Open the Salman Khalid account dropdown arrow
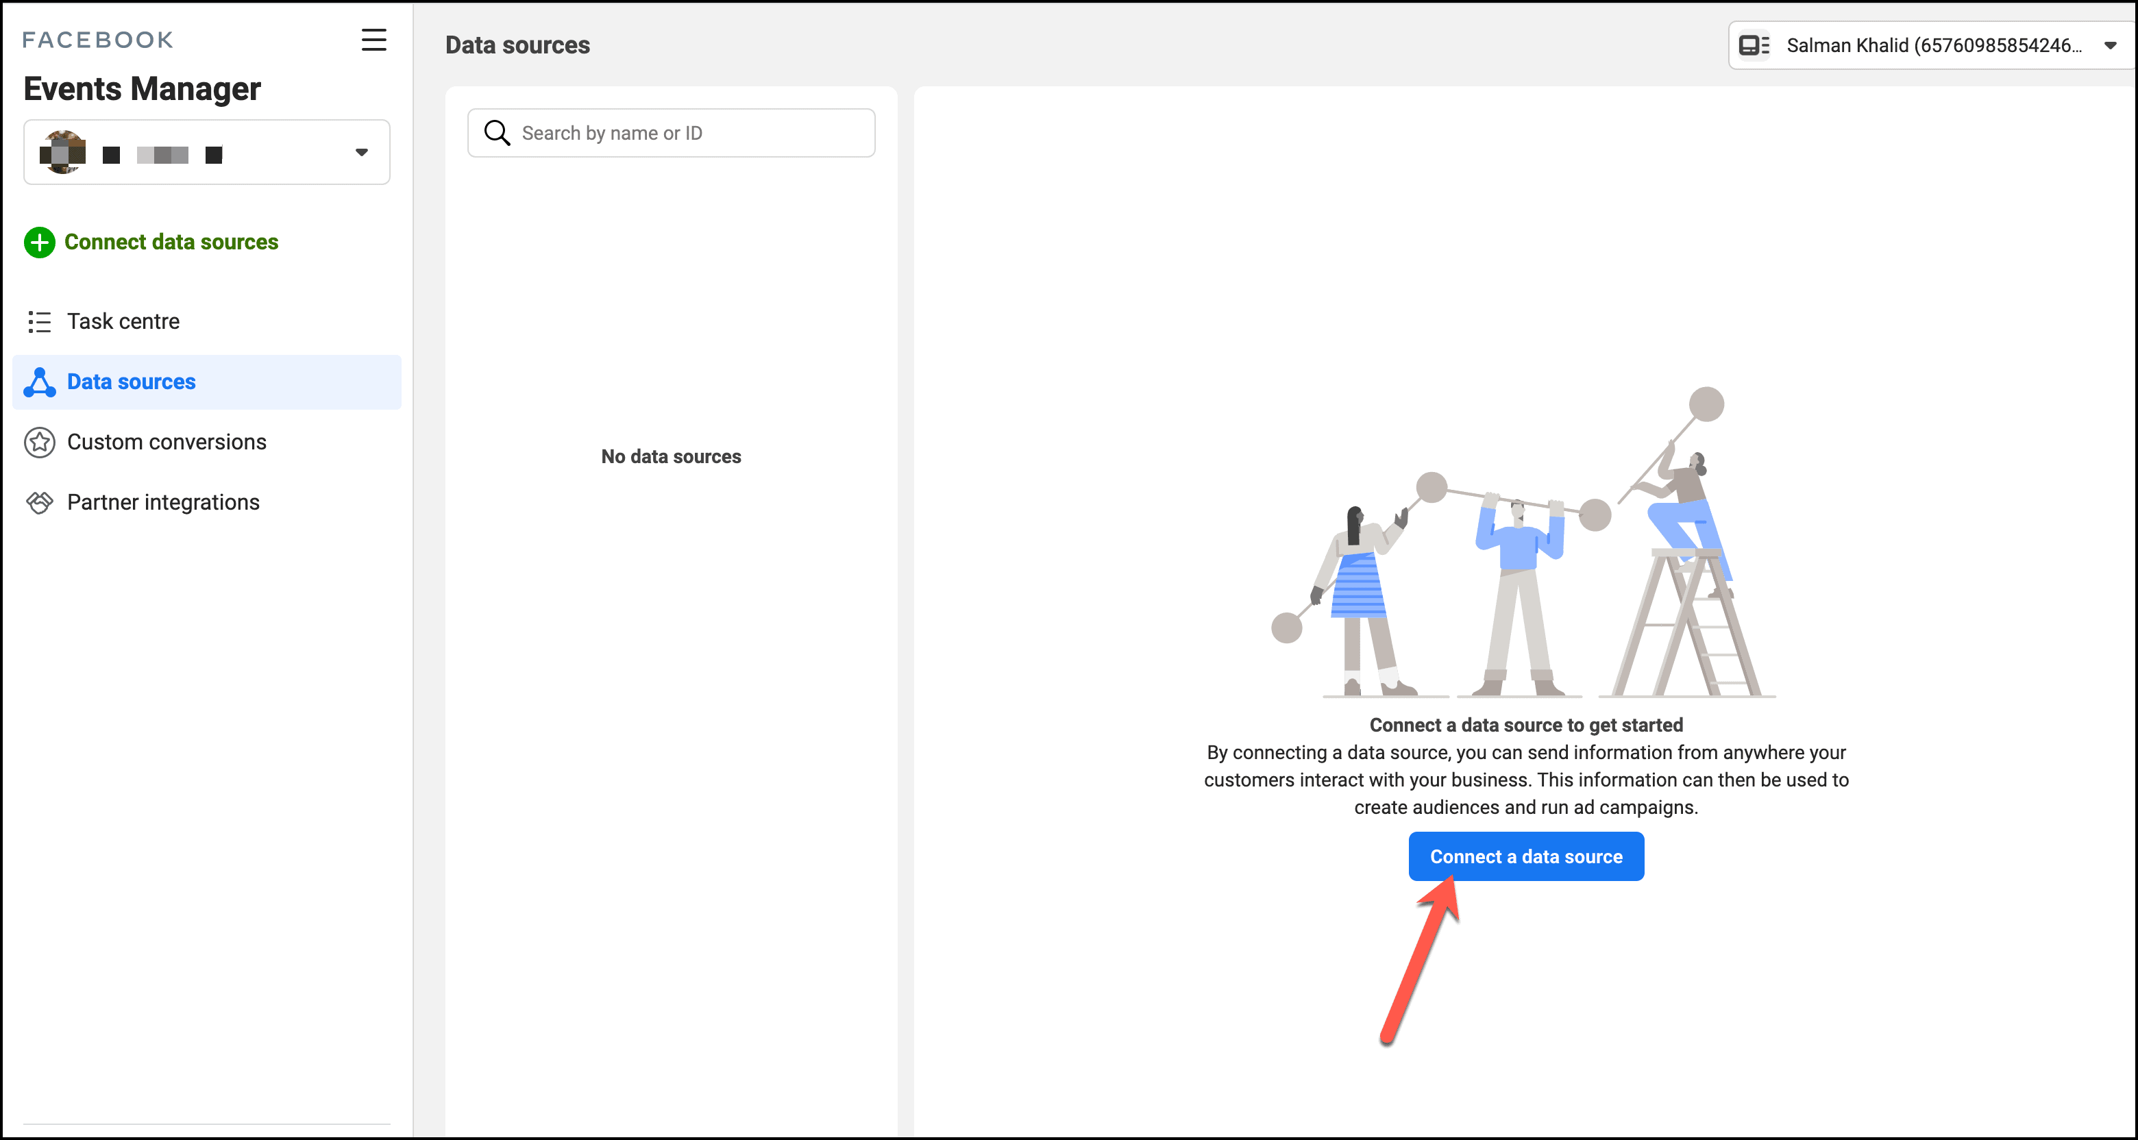 (x=2111, y=46)
